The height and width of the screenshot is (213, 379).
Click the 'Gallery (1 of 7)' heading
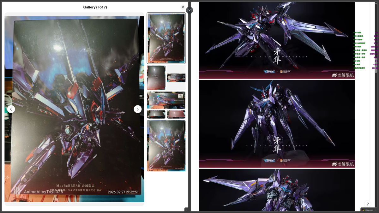pos(95,7)
